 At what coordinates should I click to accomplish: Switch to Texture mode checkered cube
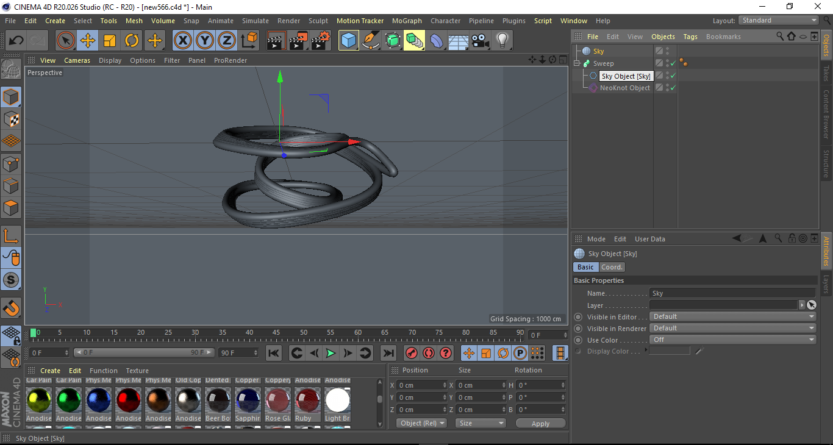coord(11,119)
